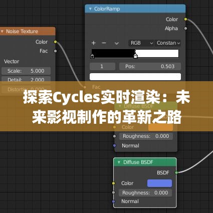213x213 pixels.
Task: Click the Noise Texture Color output socket
Action: [x=55, y=42]
